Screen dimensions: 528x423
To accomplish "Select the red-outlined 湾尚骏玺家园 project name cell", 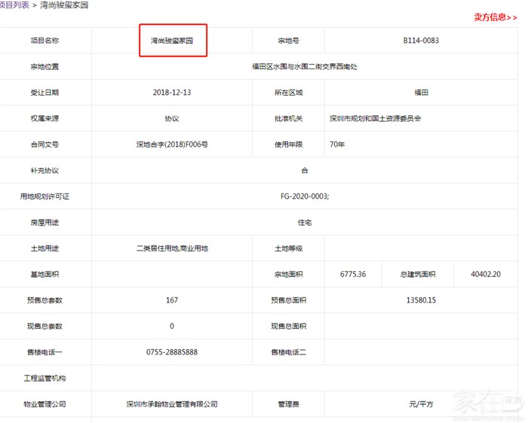I will coord(172,41).
